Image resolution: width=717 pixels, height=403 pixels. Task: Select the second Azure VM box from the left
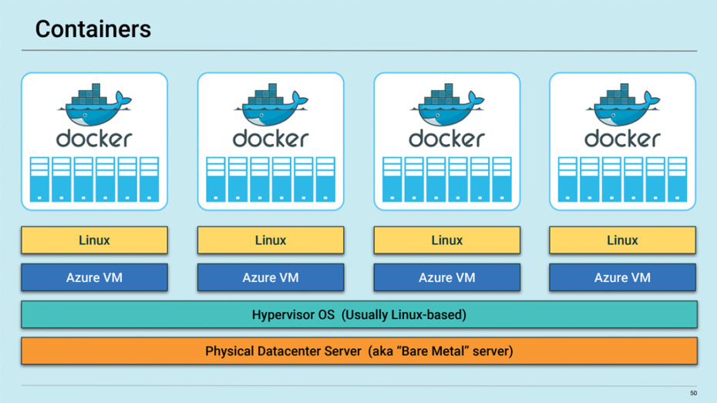tap(271, 277)
